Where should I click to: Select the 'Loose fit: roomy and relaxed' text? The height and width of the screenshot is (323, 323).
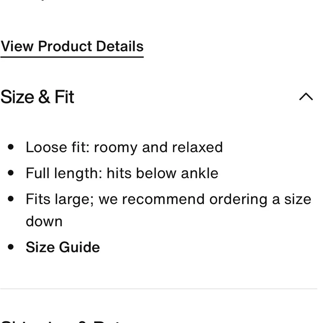coord(124,147)
